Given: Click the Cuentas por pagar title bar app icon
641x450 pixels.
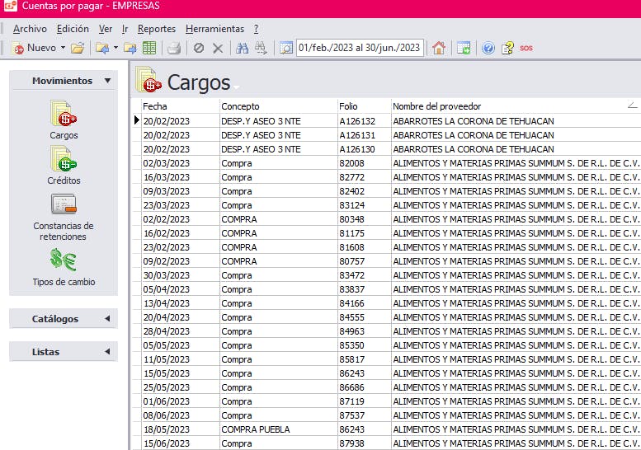Looking at the screenshot, I should (10, 6).
